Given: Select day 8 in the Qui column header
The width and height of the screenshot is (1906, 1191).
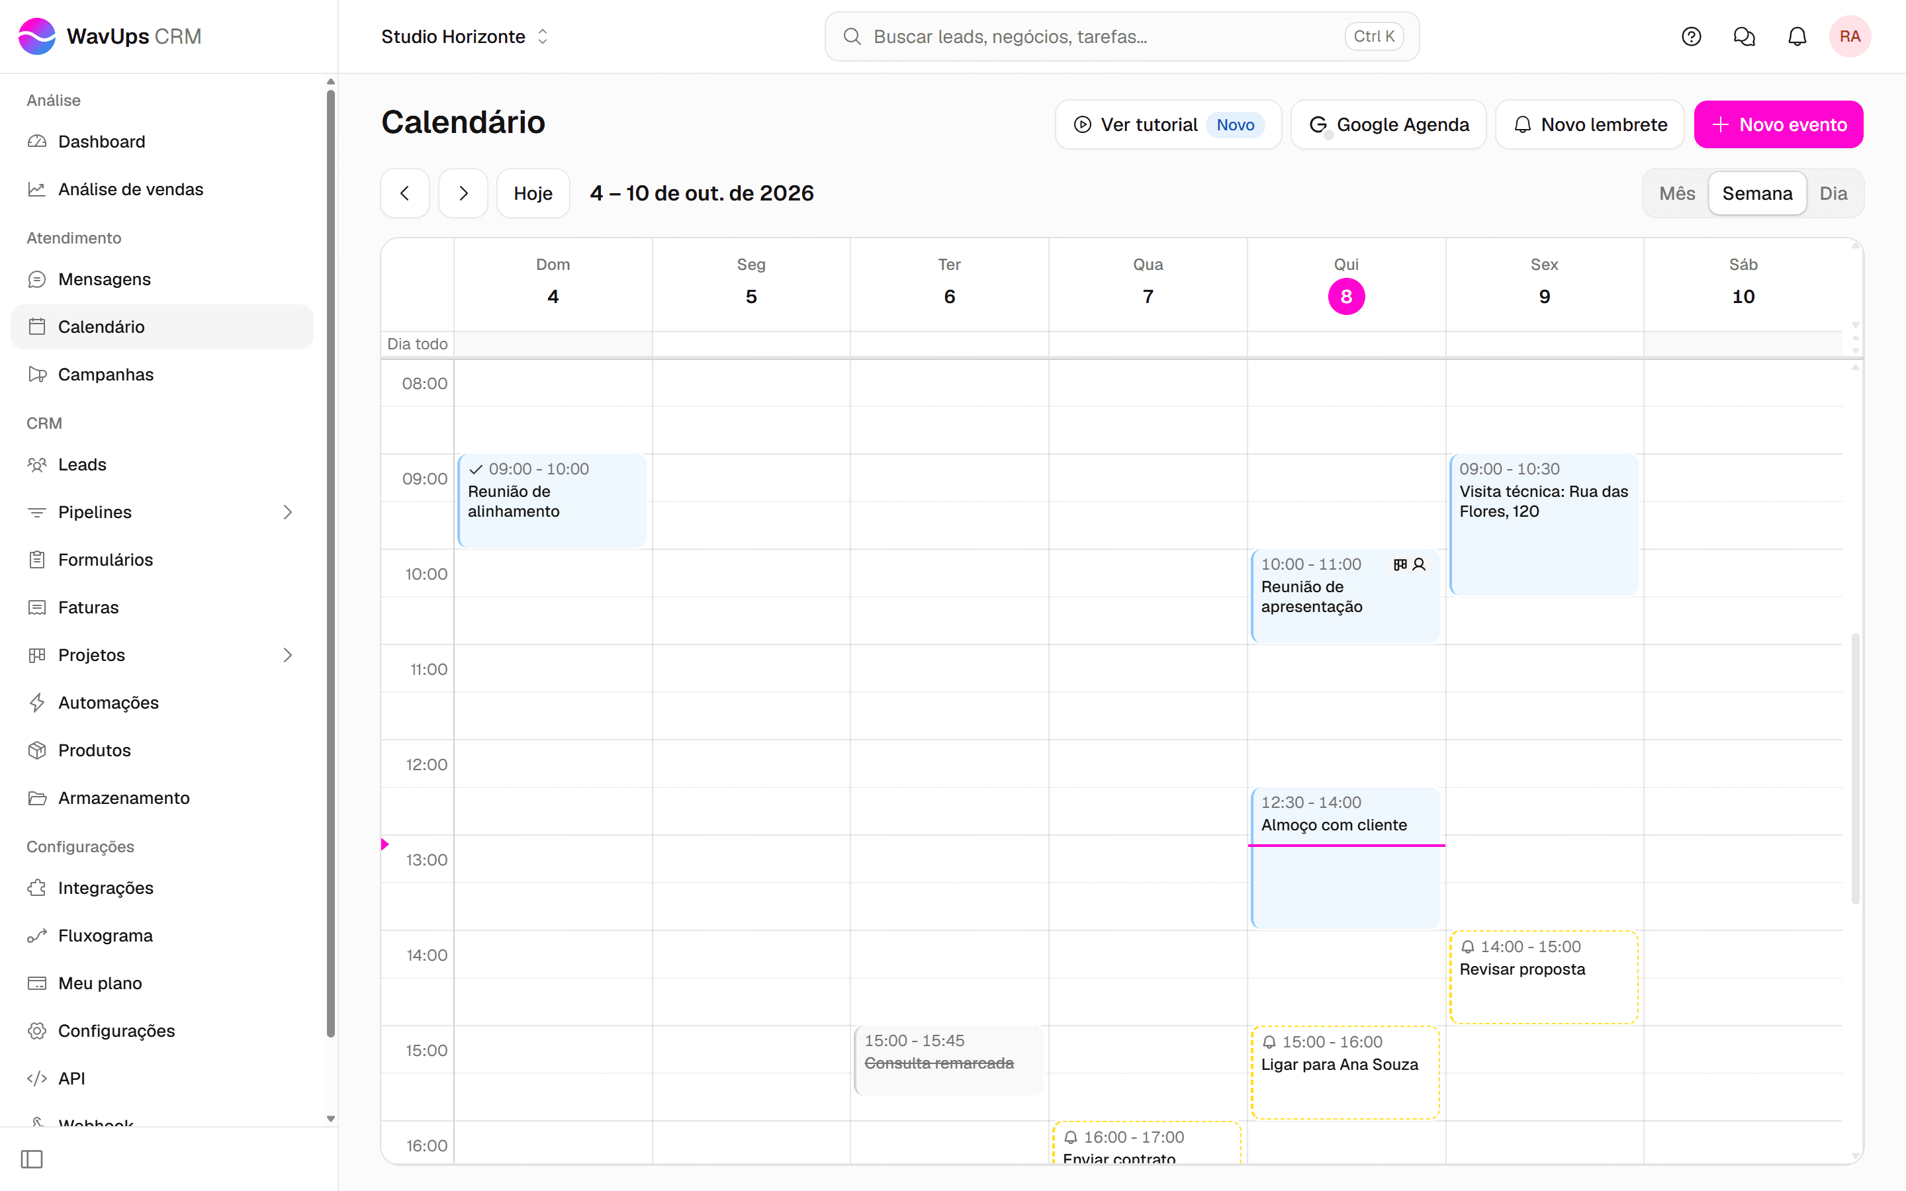Looking at the screenshot, I should point(1346,297).
